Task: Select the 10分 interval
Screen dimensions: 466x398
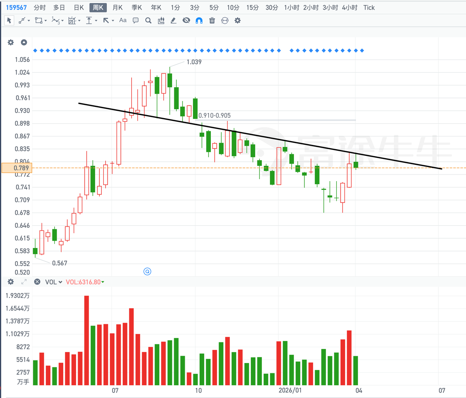Action: [233, 7]
